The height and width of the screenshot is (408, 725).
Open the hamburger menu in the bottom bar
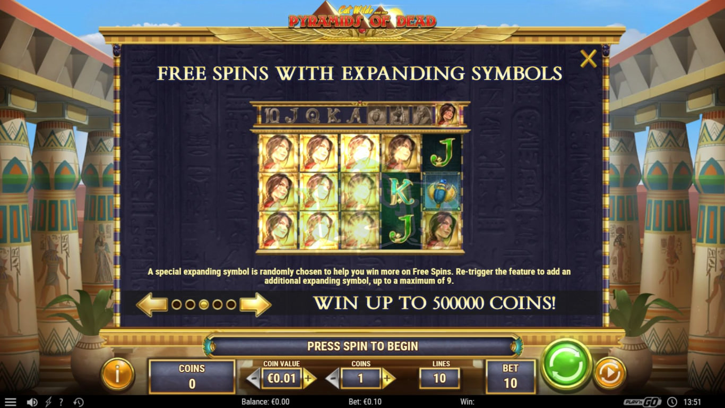11,402
